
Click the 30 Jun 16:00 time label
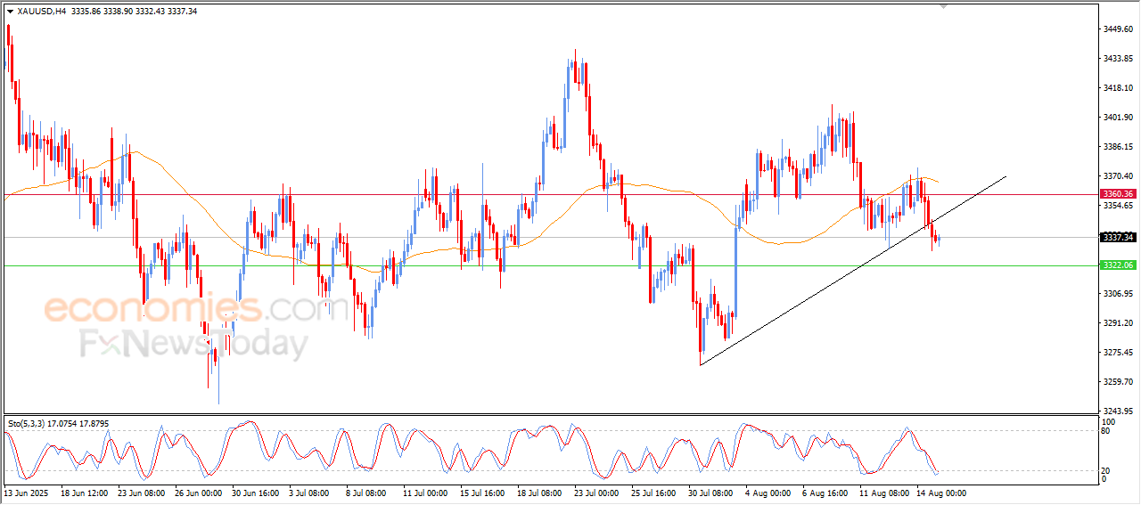point(256,493)
